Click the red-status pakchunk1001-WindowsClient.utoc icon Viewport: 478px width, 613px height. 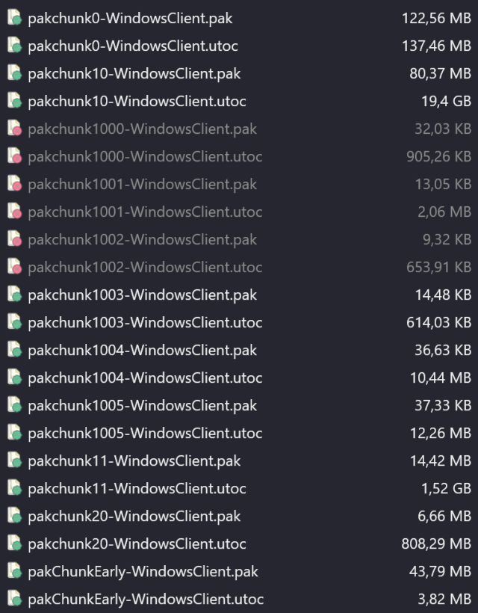(x=15, y=212)
